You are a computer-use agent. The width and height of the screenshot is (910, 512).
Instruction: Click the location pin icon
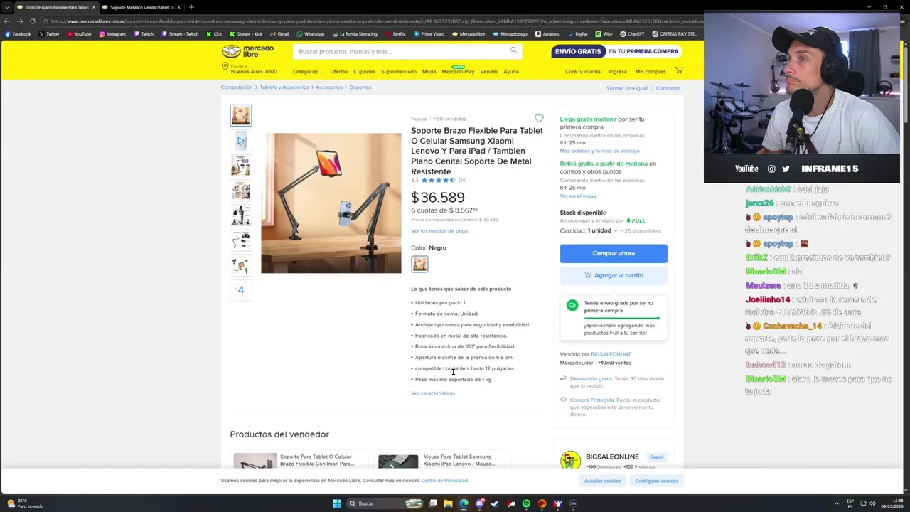click(225, 67)
